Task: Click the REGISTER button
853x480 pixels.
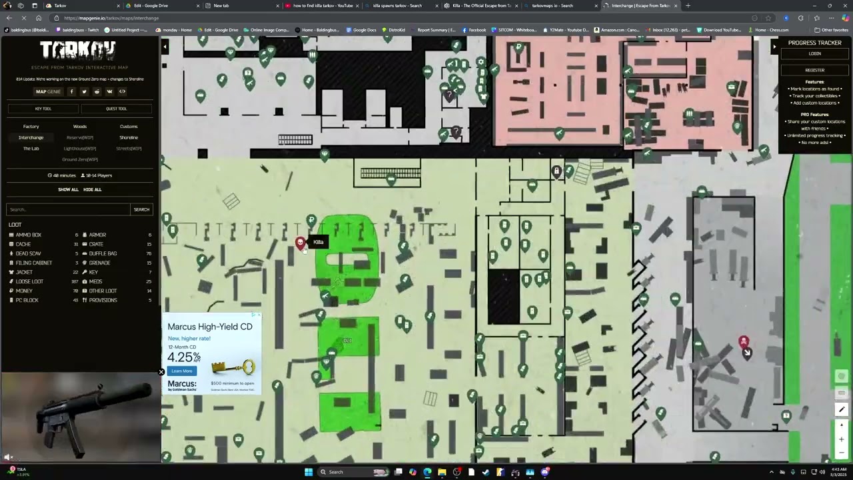Action: 814,70
